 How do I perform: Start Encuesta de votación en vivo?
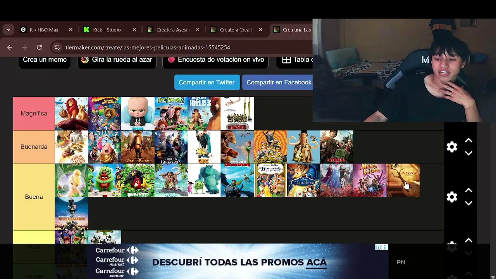point(215,60)
